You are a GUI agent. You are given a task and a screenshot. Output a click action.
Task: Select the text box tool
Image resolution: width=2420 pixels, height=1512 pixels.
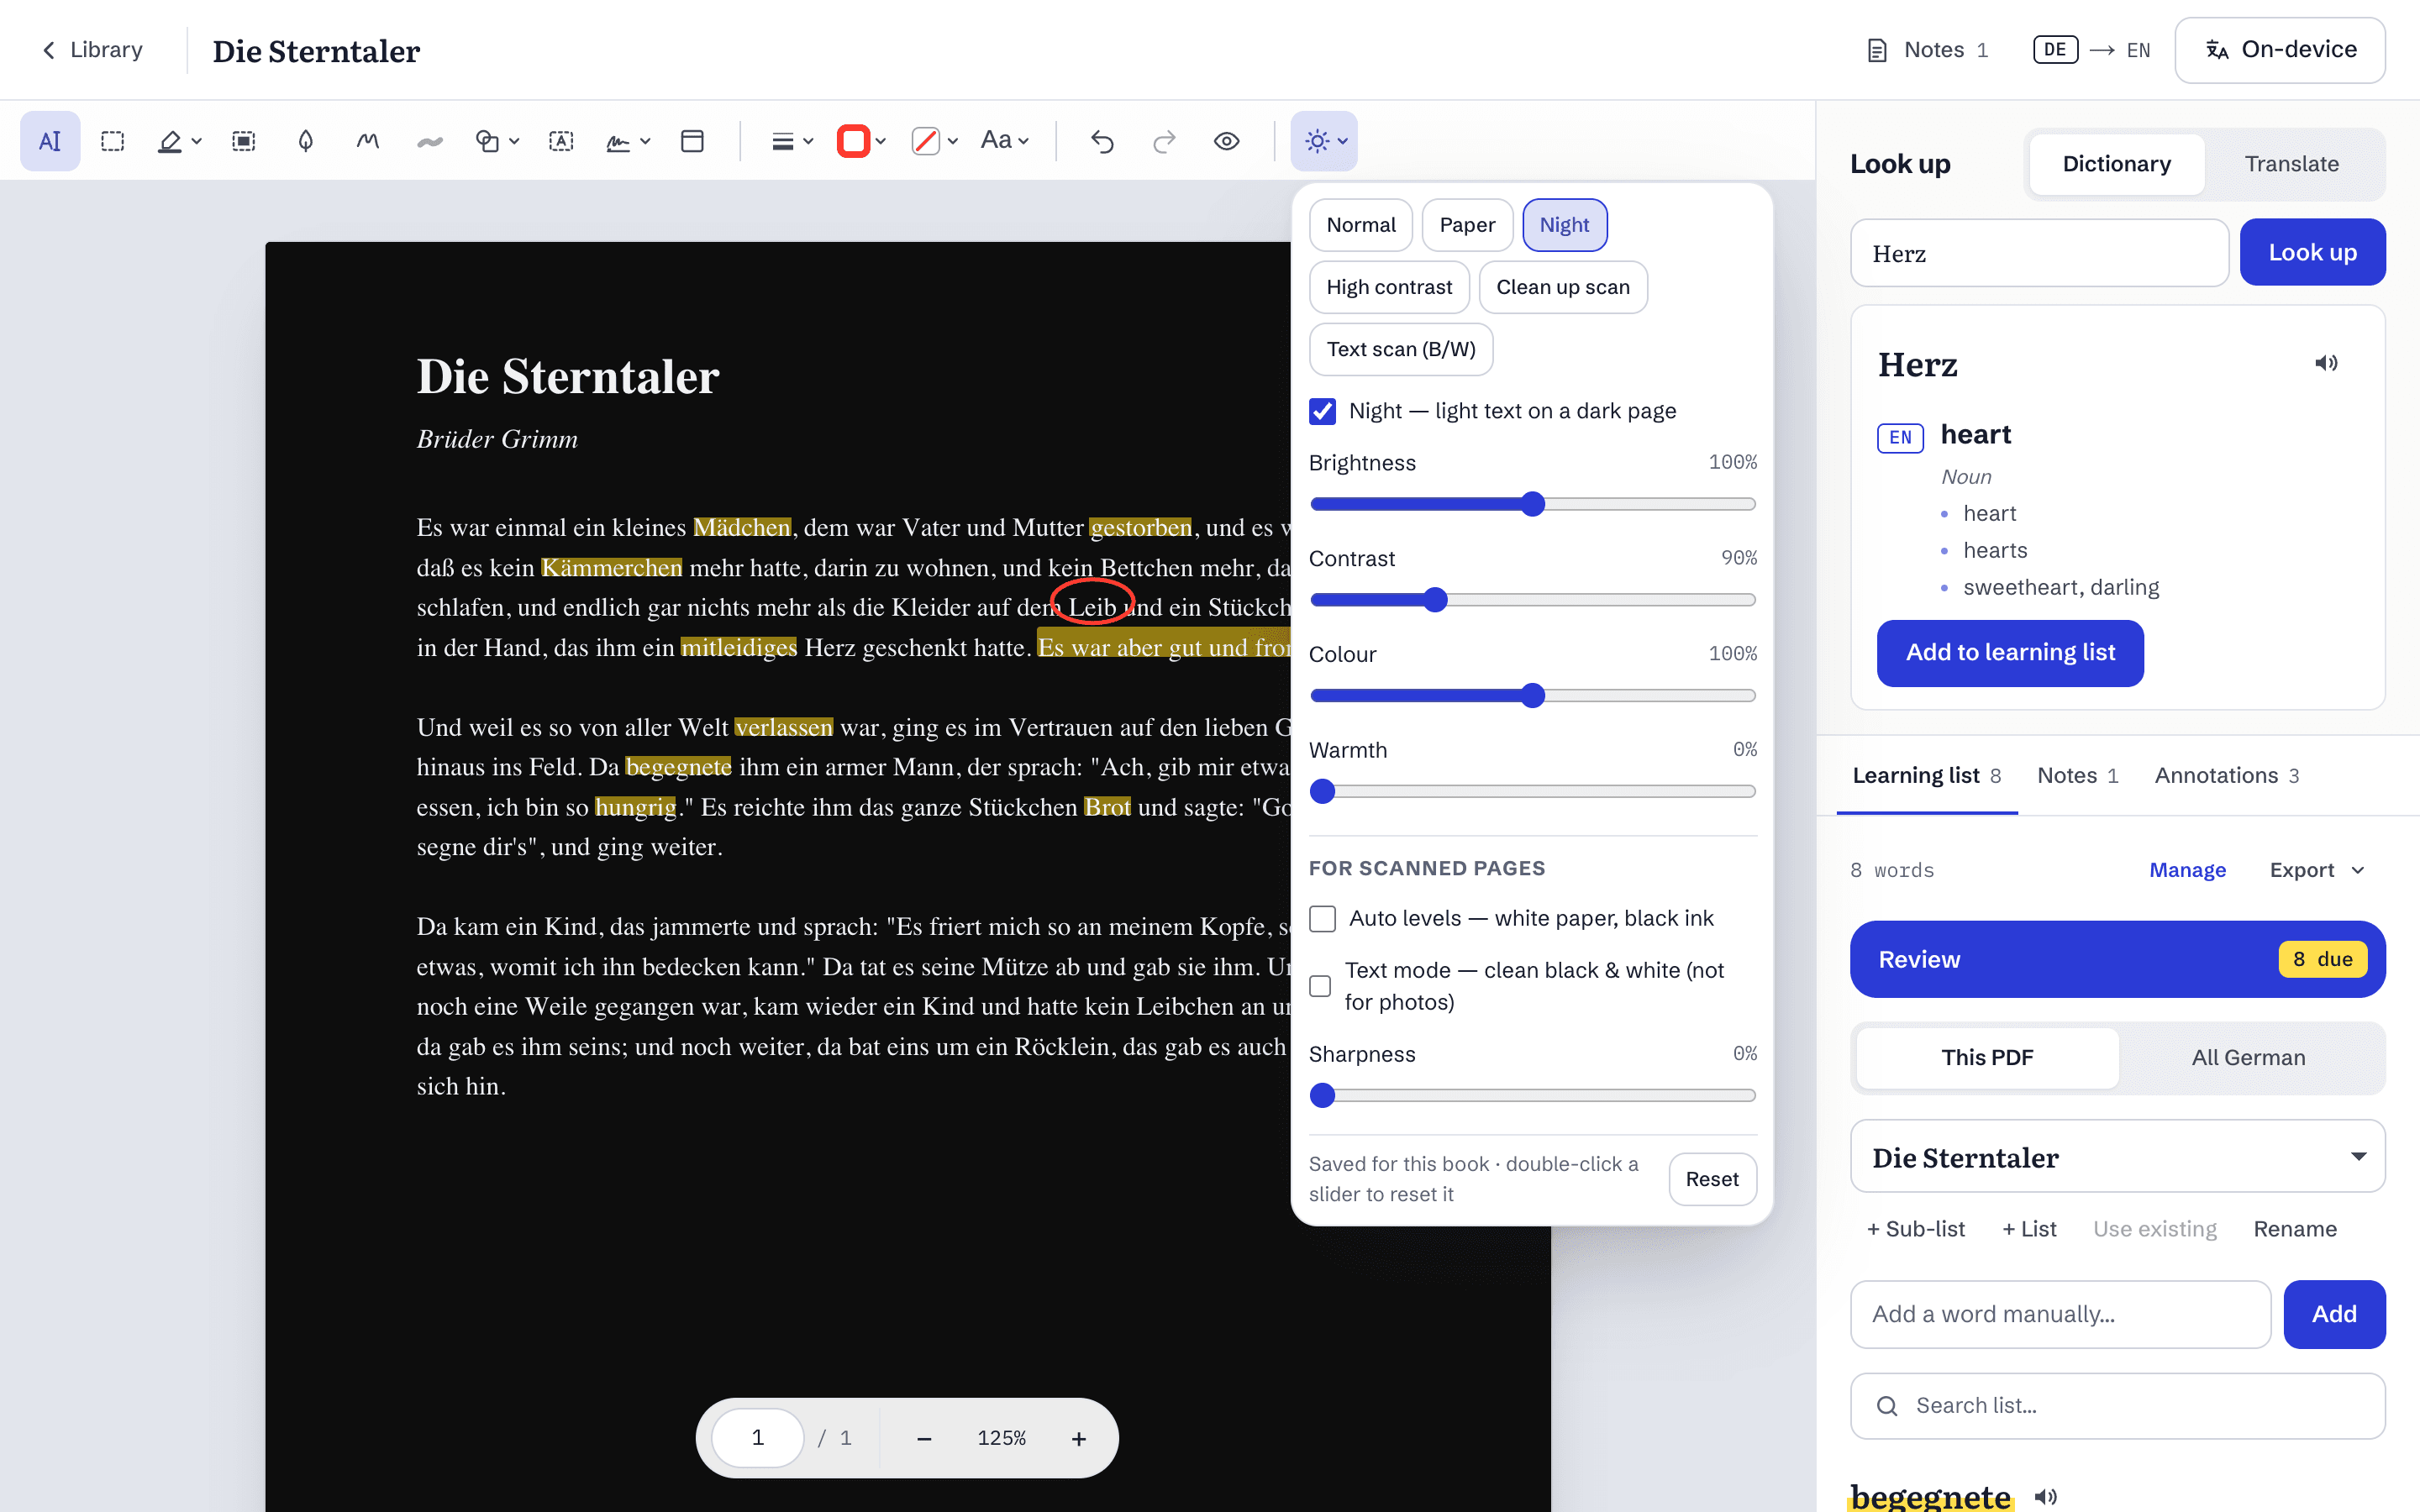pos(561,141)
